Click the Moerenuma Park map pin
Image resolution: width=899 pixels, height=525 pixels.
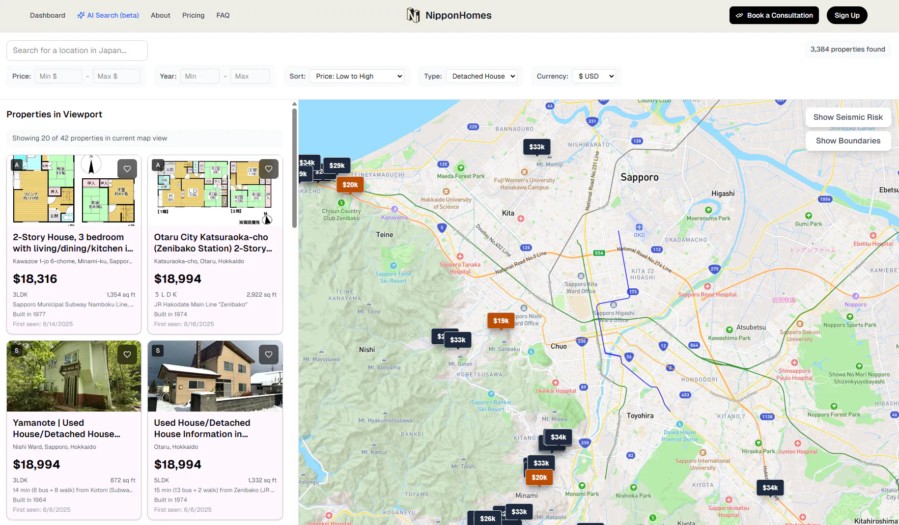tap(708, 210)
